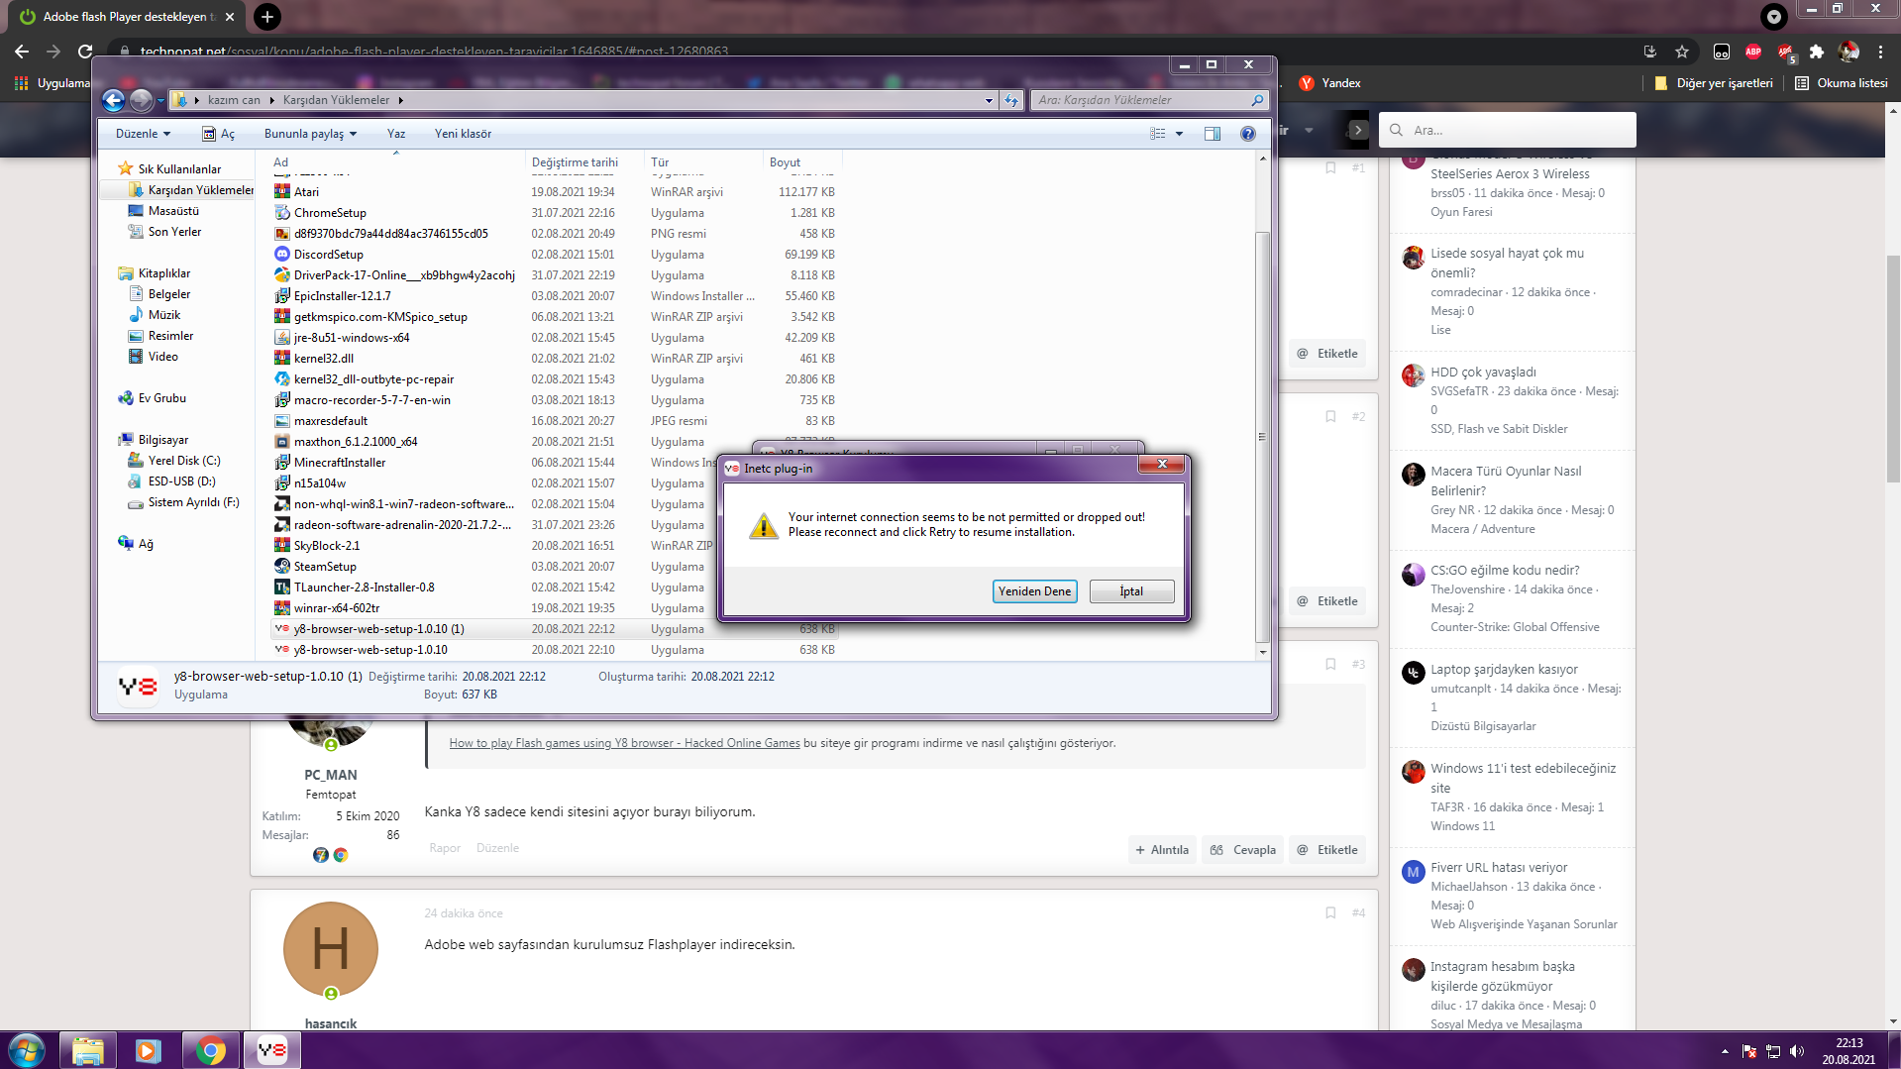Click Yaz in Explorer toolbar
Screen dimensions: 1901x1069
click(x=396, y=134)
